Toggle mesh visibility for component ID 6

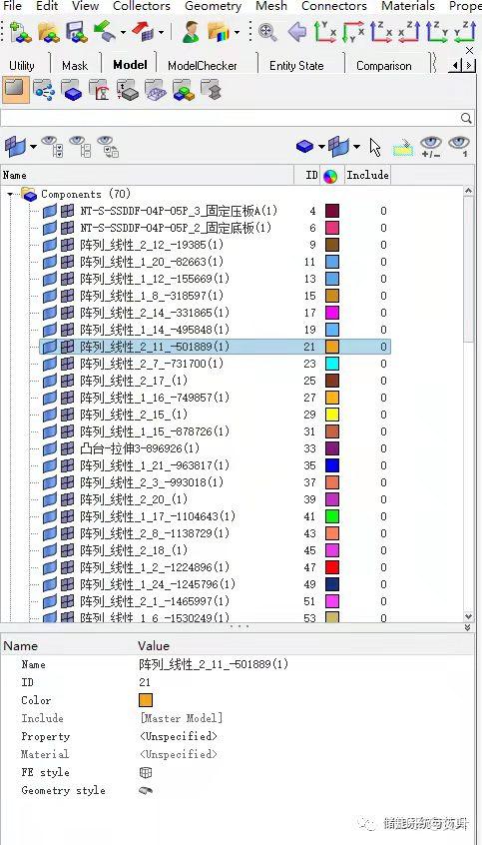coord(67,228)
